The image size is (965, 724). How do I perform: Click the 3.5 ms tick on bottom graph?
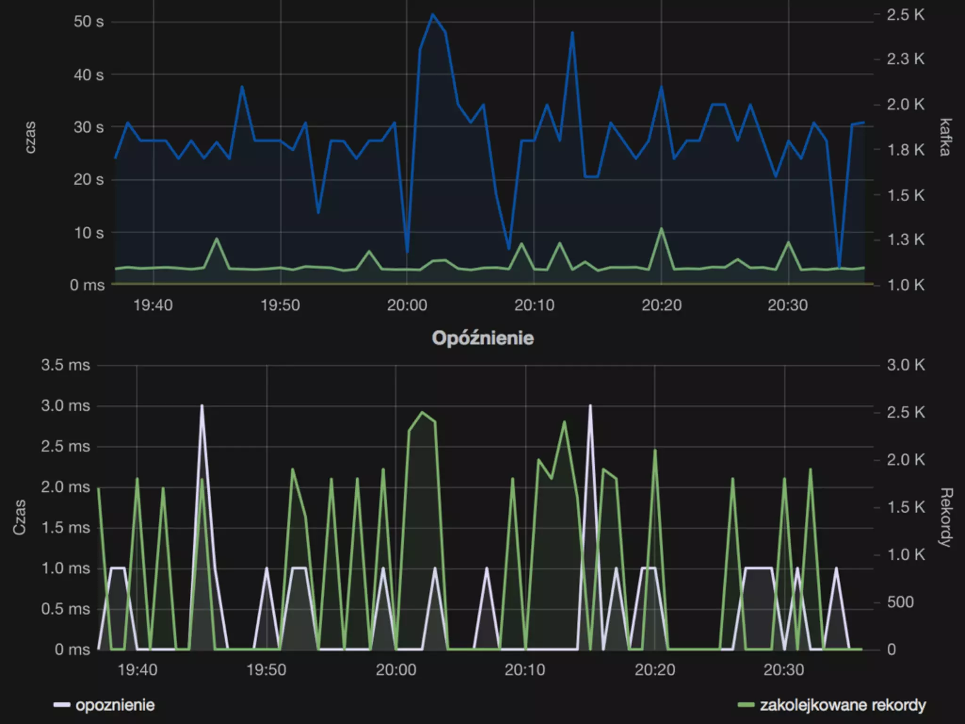pos(65,365)
